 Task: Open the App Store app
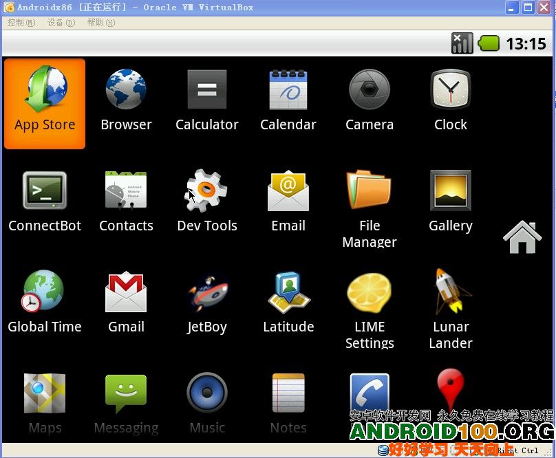(x=45, y=104)
